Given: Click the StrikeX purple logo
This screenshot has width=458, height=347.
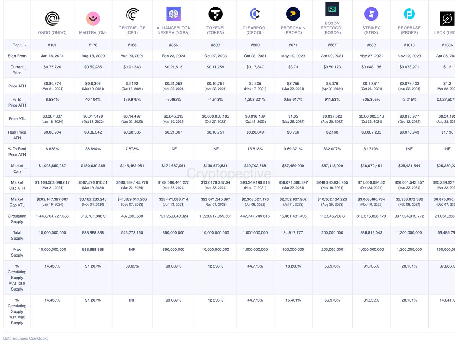Looking at the screenshot, I should click(x=371, y=14).
